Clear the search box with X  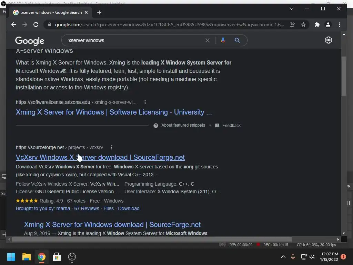(x=207, y=40)
